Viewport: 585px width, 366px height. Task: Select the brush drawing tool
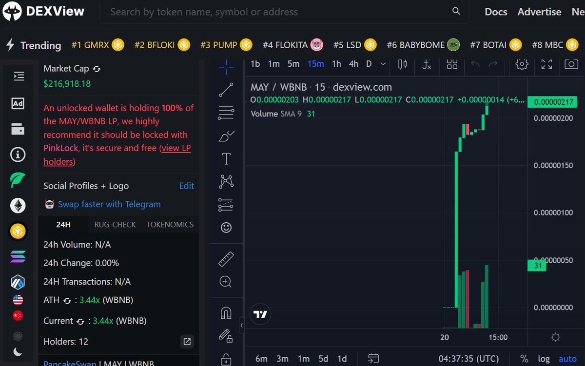(226, 136)
